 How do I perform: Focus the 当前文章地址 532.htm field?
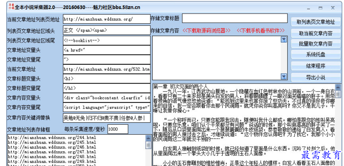coord(107,69)
